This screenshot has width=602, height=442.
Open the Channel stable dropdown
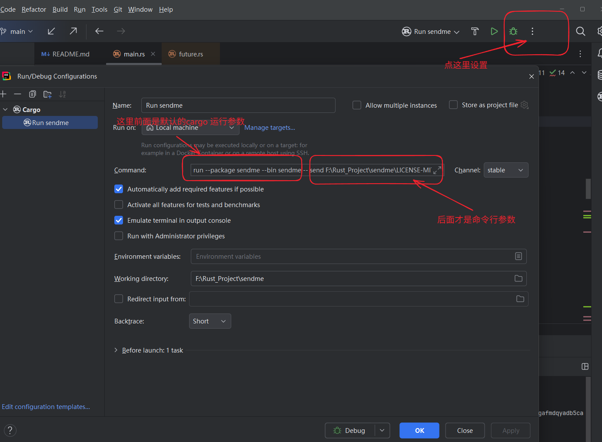(506, 170)
